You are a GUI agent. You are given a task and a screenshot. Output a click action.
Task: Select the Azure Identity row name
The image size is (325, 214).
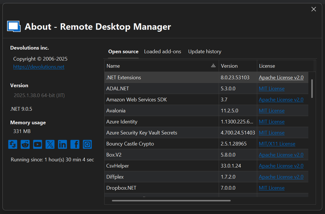point(122,121)
